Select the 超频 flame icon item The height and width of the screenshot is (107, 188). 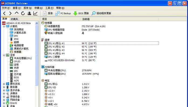pyautogui.click(x=12, y=42)
